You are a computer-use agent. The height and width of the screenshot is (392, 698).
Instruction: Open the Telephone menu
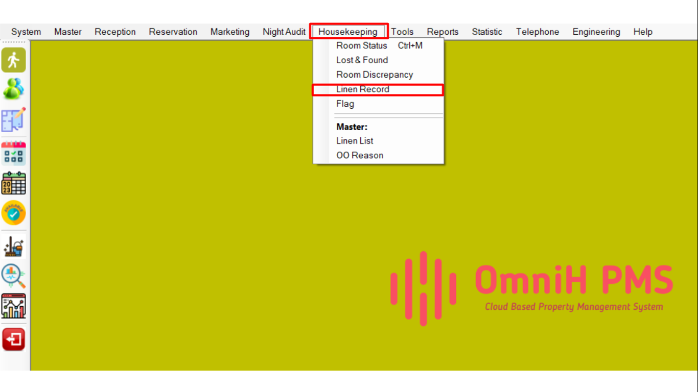pyautogui.click(x=538, y=32)
